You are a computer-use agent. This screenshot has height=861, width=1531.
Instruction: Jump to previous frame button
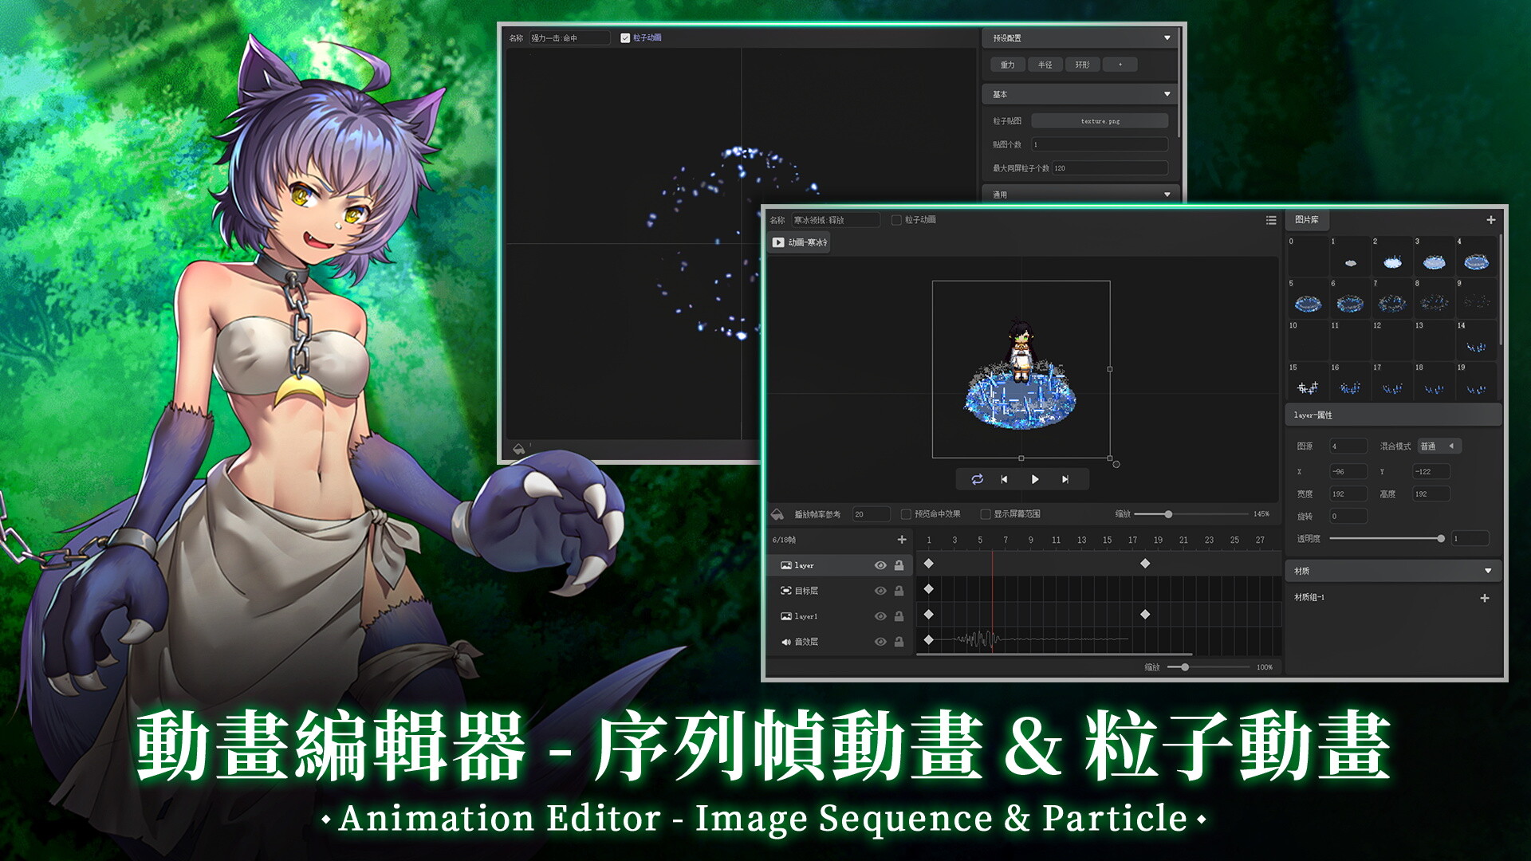pyautogui.click(x=1004, y=479)
